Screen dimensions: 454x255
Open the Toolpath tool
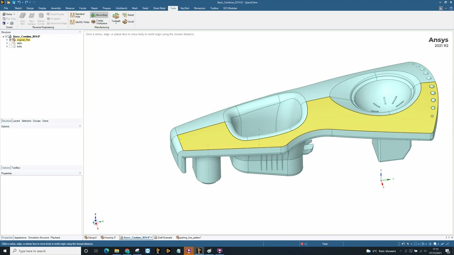coord(116,18)
